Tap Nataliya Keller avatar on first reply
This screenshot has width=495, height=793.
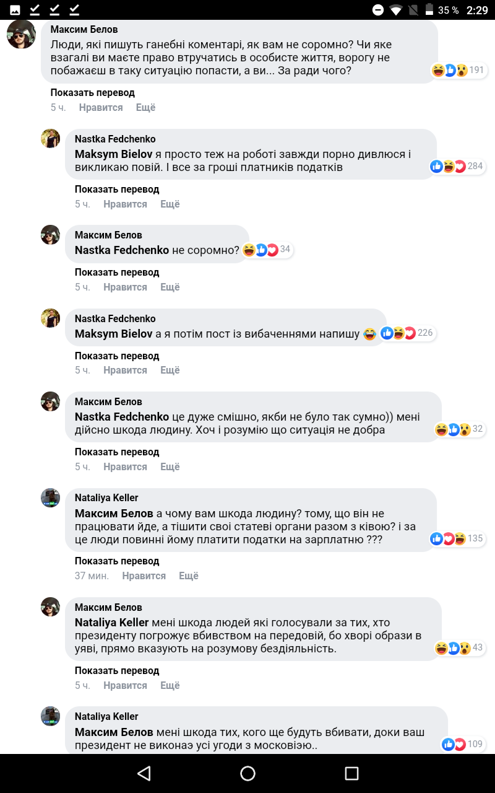[50, 497]
